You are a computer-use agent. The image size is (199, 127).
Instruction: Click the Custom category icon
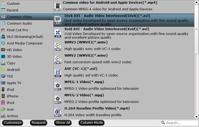click(x=3, y=3)
